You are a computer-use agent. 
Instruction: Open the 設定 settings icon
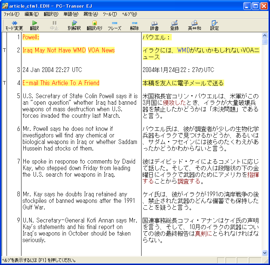click(214, 25)
